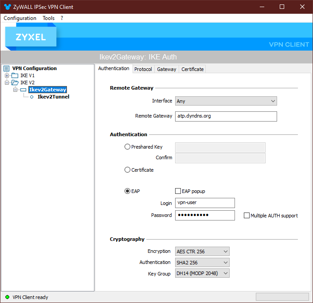
Task: Select the Preshared Key radio button
Action: click(128, 147)
